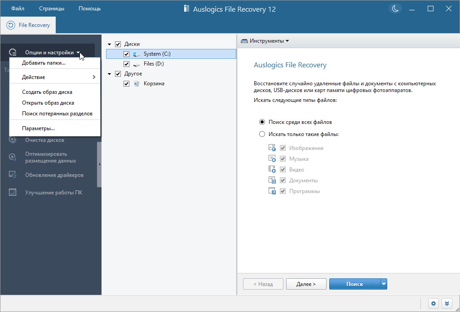The height and width of the screenshot is (312, 460).
Task: Toggle the Изображения checkbox
Action: pyautogui.click(x=283, y=148)
